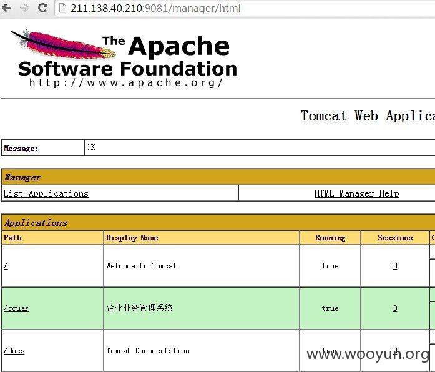
Task: Click the "企业业务管理系统" display name
Action: (139, 308)
